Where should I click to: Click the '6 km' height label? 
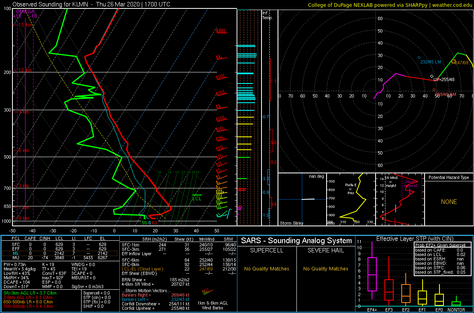pos(23,150)
